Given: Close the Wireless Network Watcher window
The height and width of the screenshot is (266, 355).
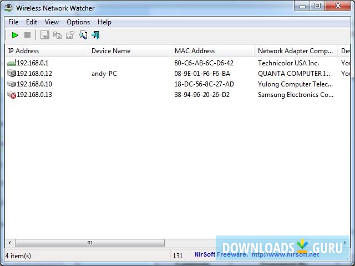Looking at the screenshot, I should 338,6.
